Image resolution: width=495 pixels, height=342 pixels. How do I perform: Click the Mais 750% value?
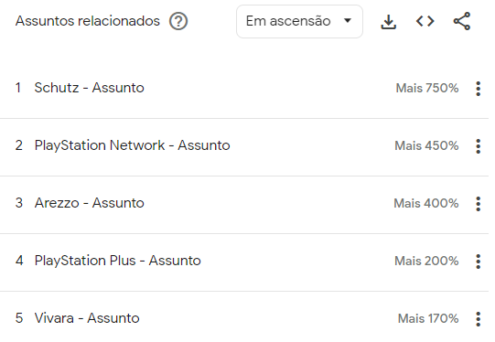[427, 88]
